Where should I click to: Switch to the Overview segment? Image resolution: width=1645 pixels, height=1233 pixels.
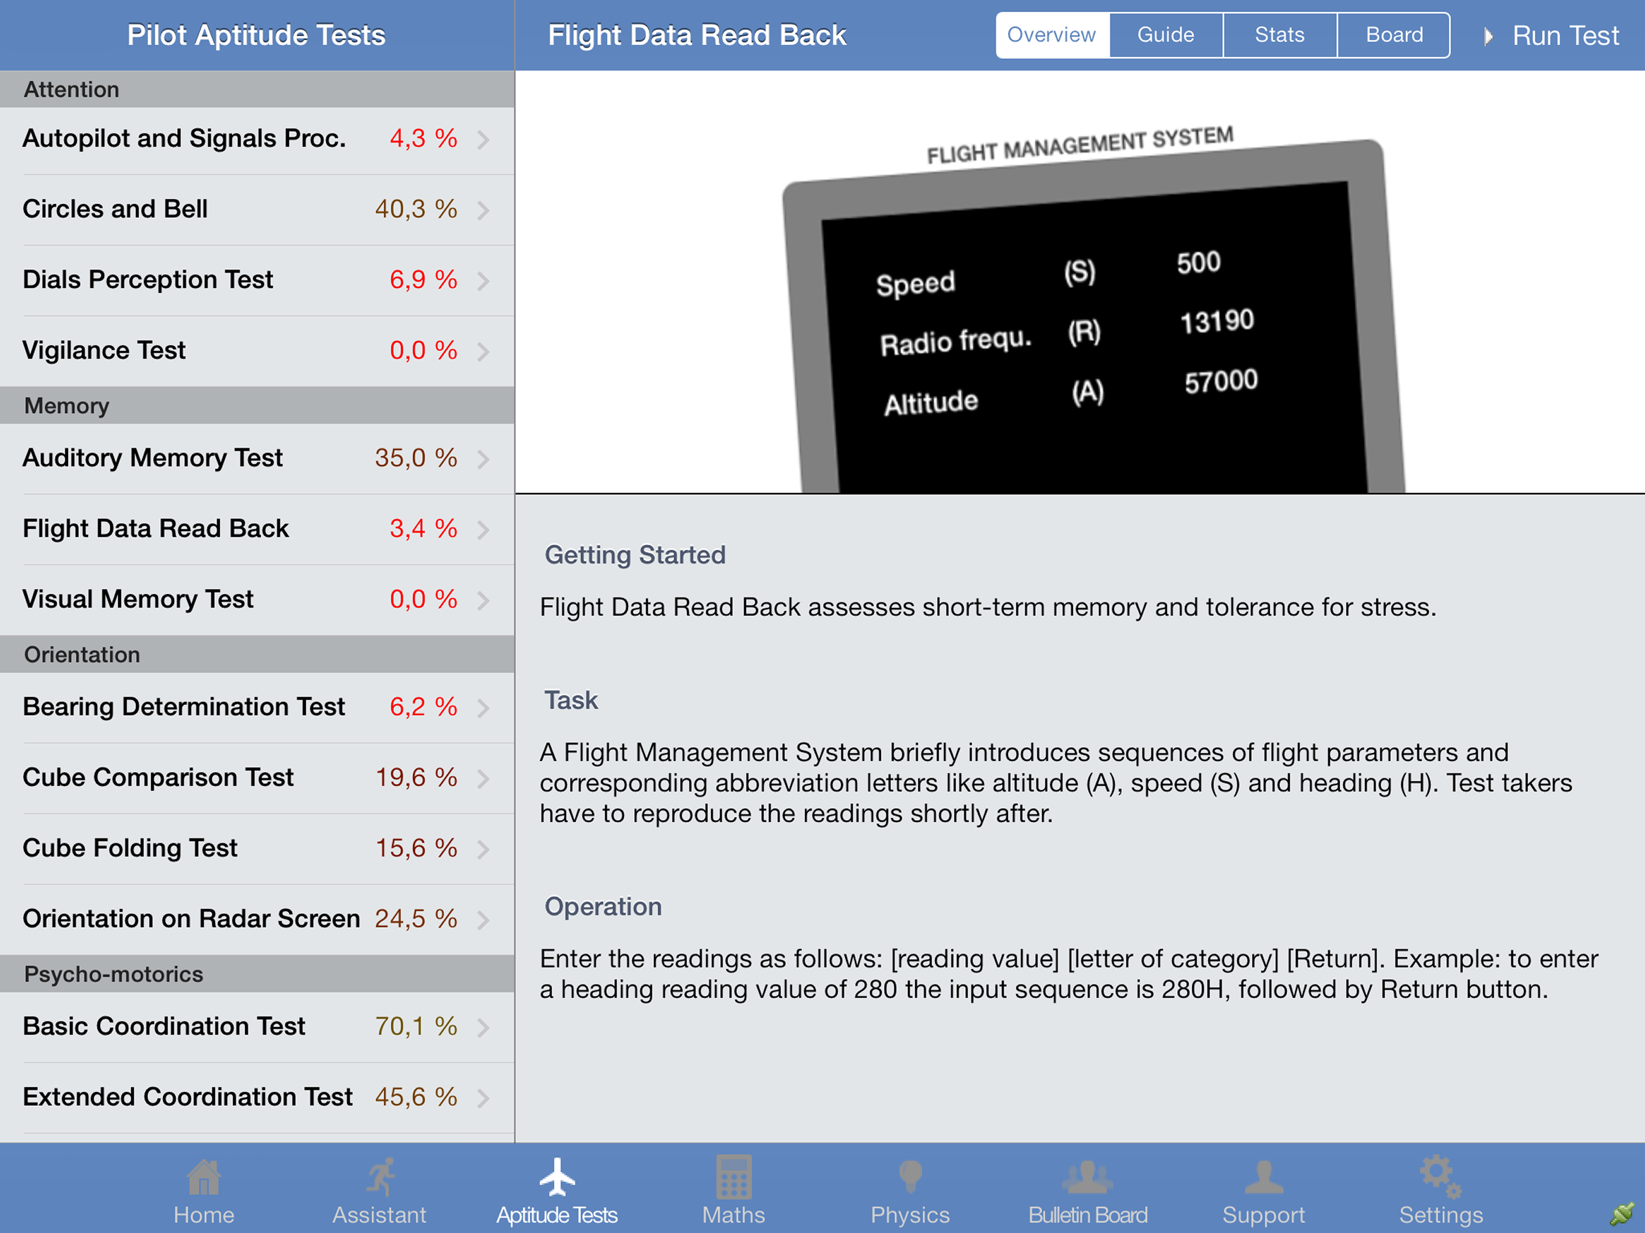pyautogui.click(x=1051, y=35)
